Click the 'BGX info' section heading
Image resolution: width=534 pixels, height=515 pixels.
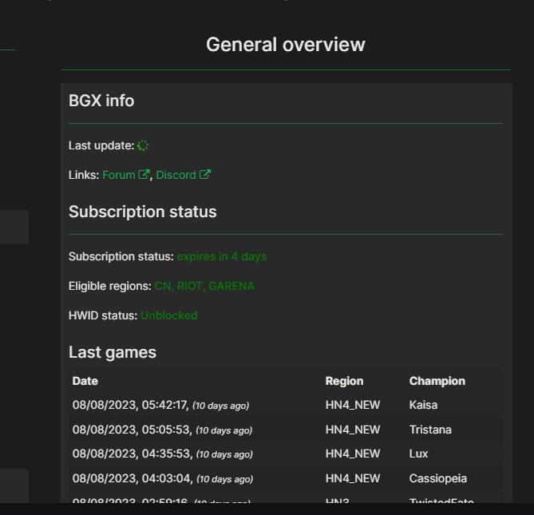(x=101, y=101)
